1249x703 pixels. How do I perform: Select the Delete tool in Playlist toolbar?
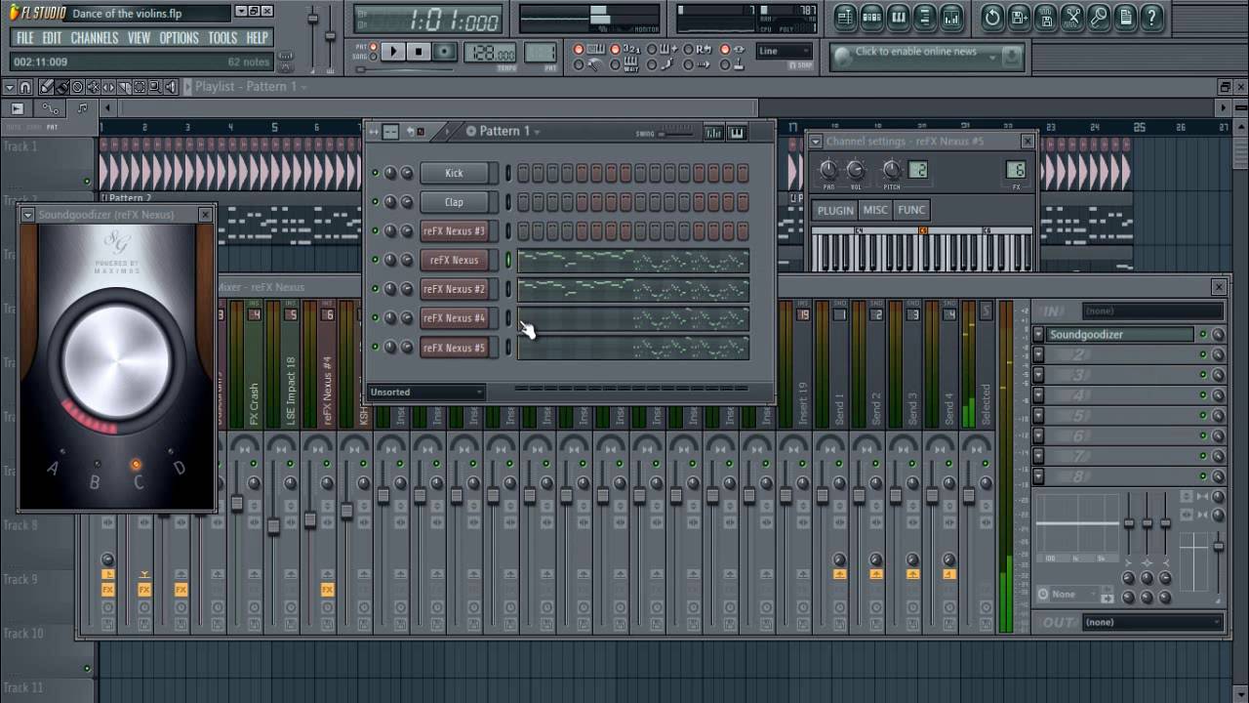click(x=77, y=87)
